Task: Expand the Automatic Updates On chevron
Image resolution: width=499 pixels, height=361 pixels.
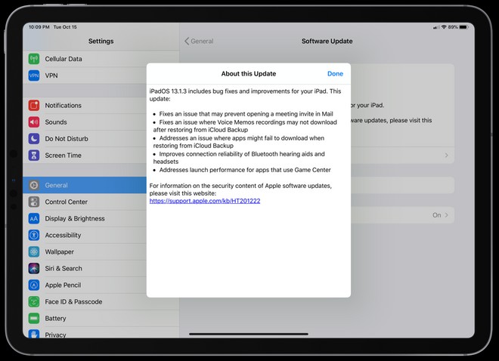Action: pos(446,215)
